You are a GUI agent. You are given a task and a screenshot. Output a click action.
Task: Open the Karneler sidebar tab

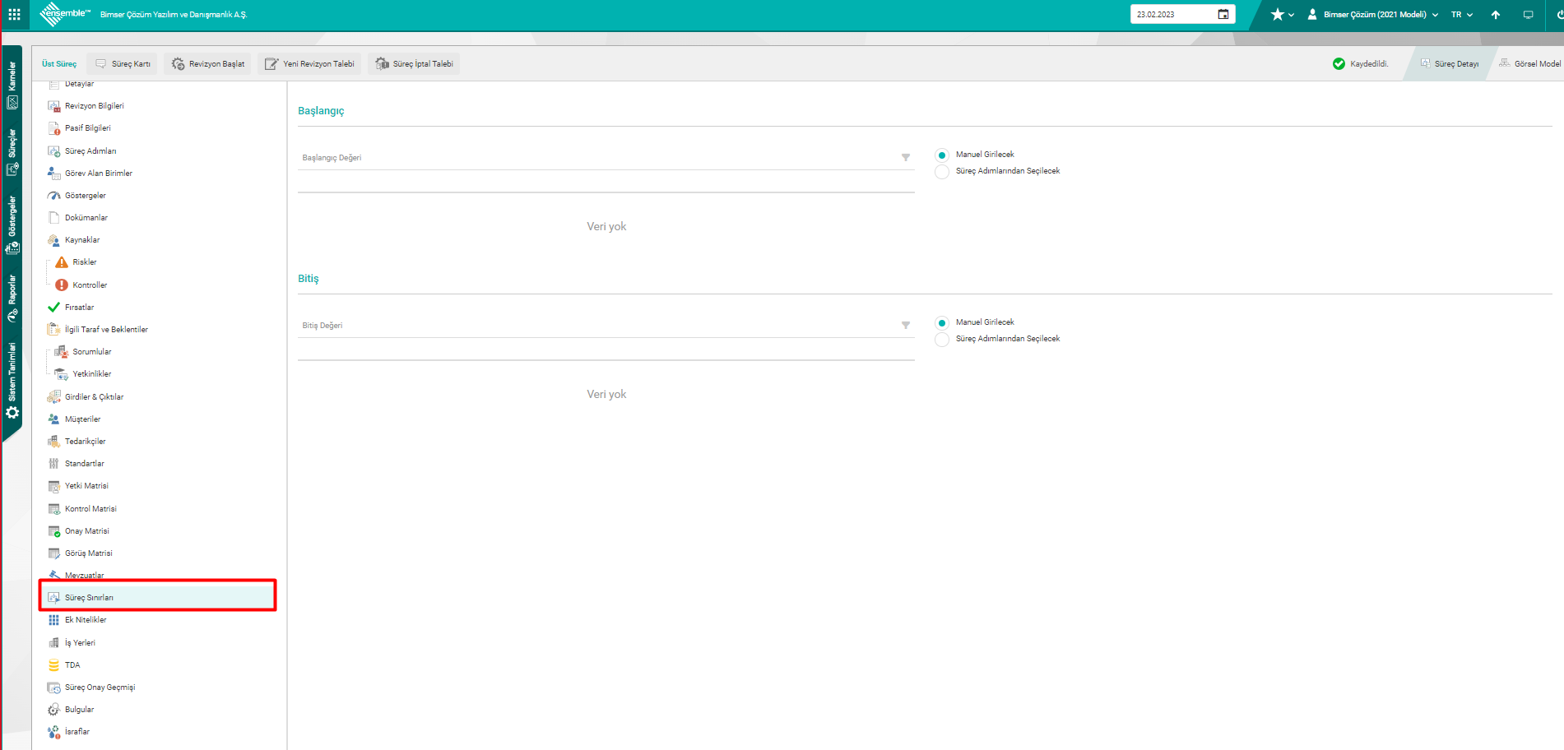point(12,85)
